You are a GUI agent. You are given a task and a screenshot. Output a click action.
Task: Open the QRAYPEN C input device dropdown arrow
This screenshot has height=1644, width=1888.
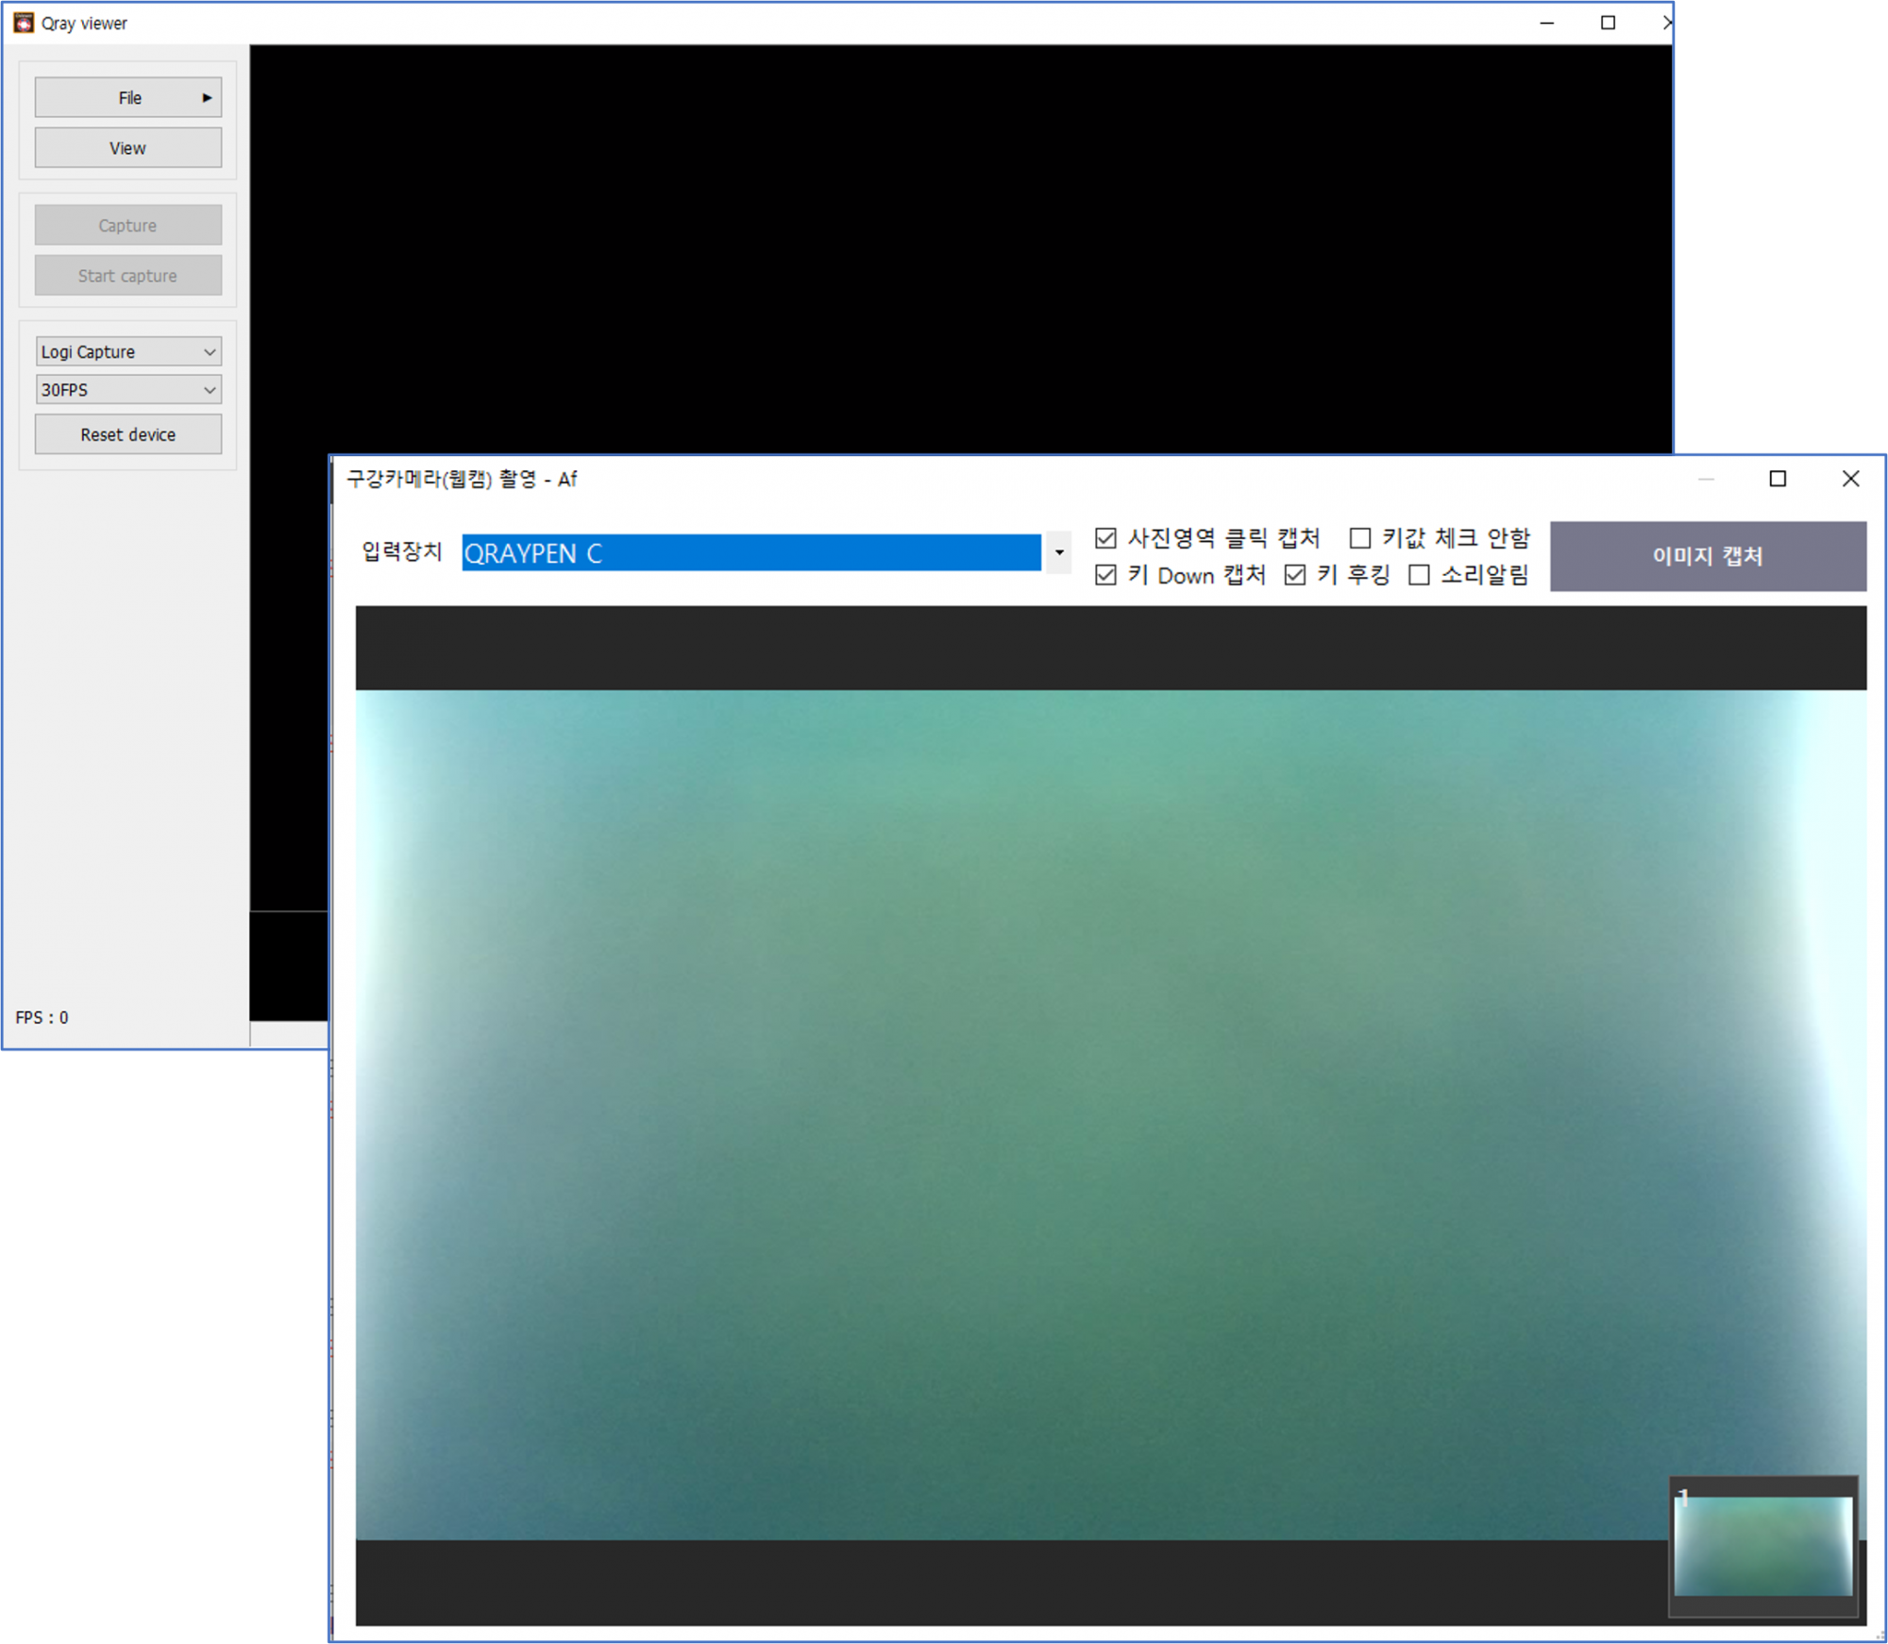click(x=1059, y=553)
